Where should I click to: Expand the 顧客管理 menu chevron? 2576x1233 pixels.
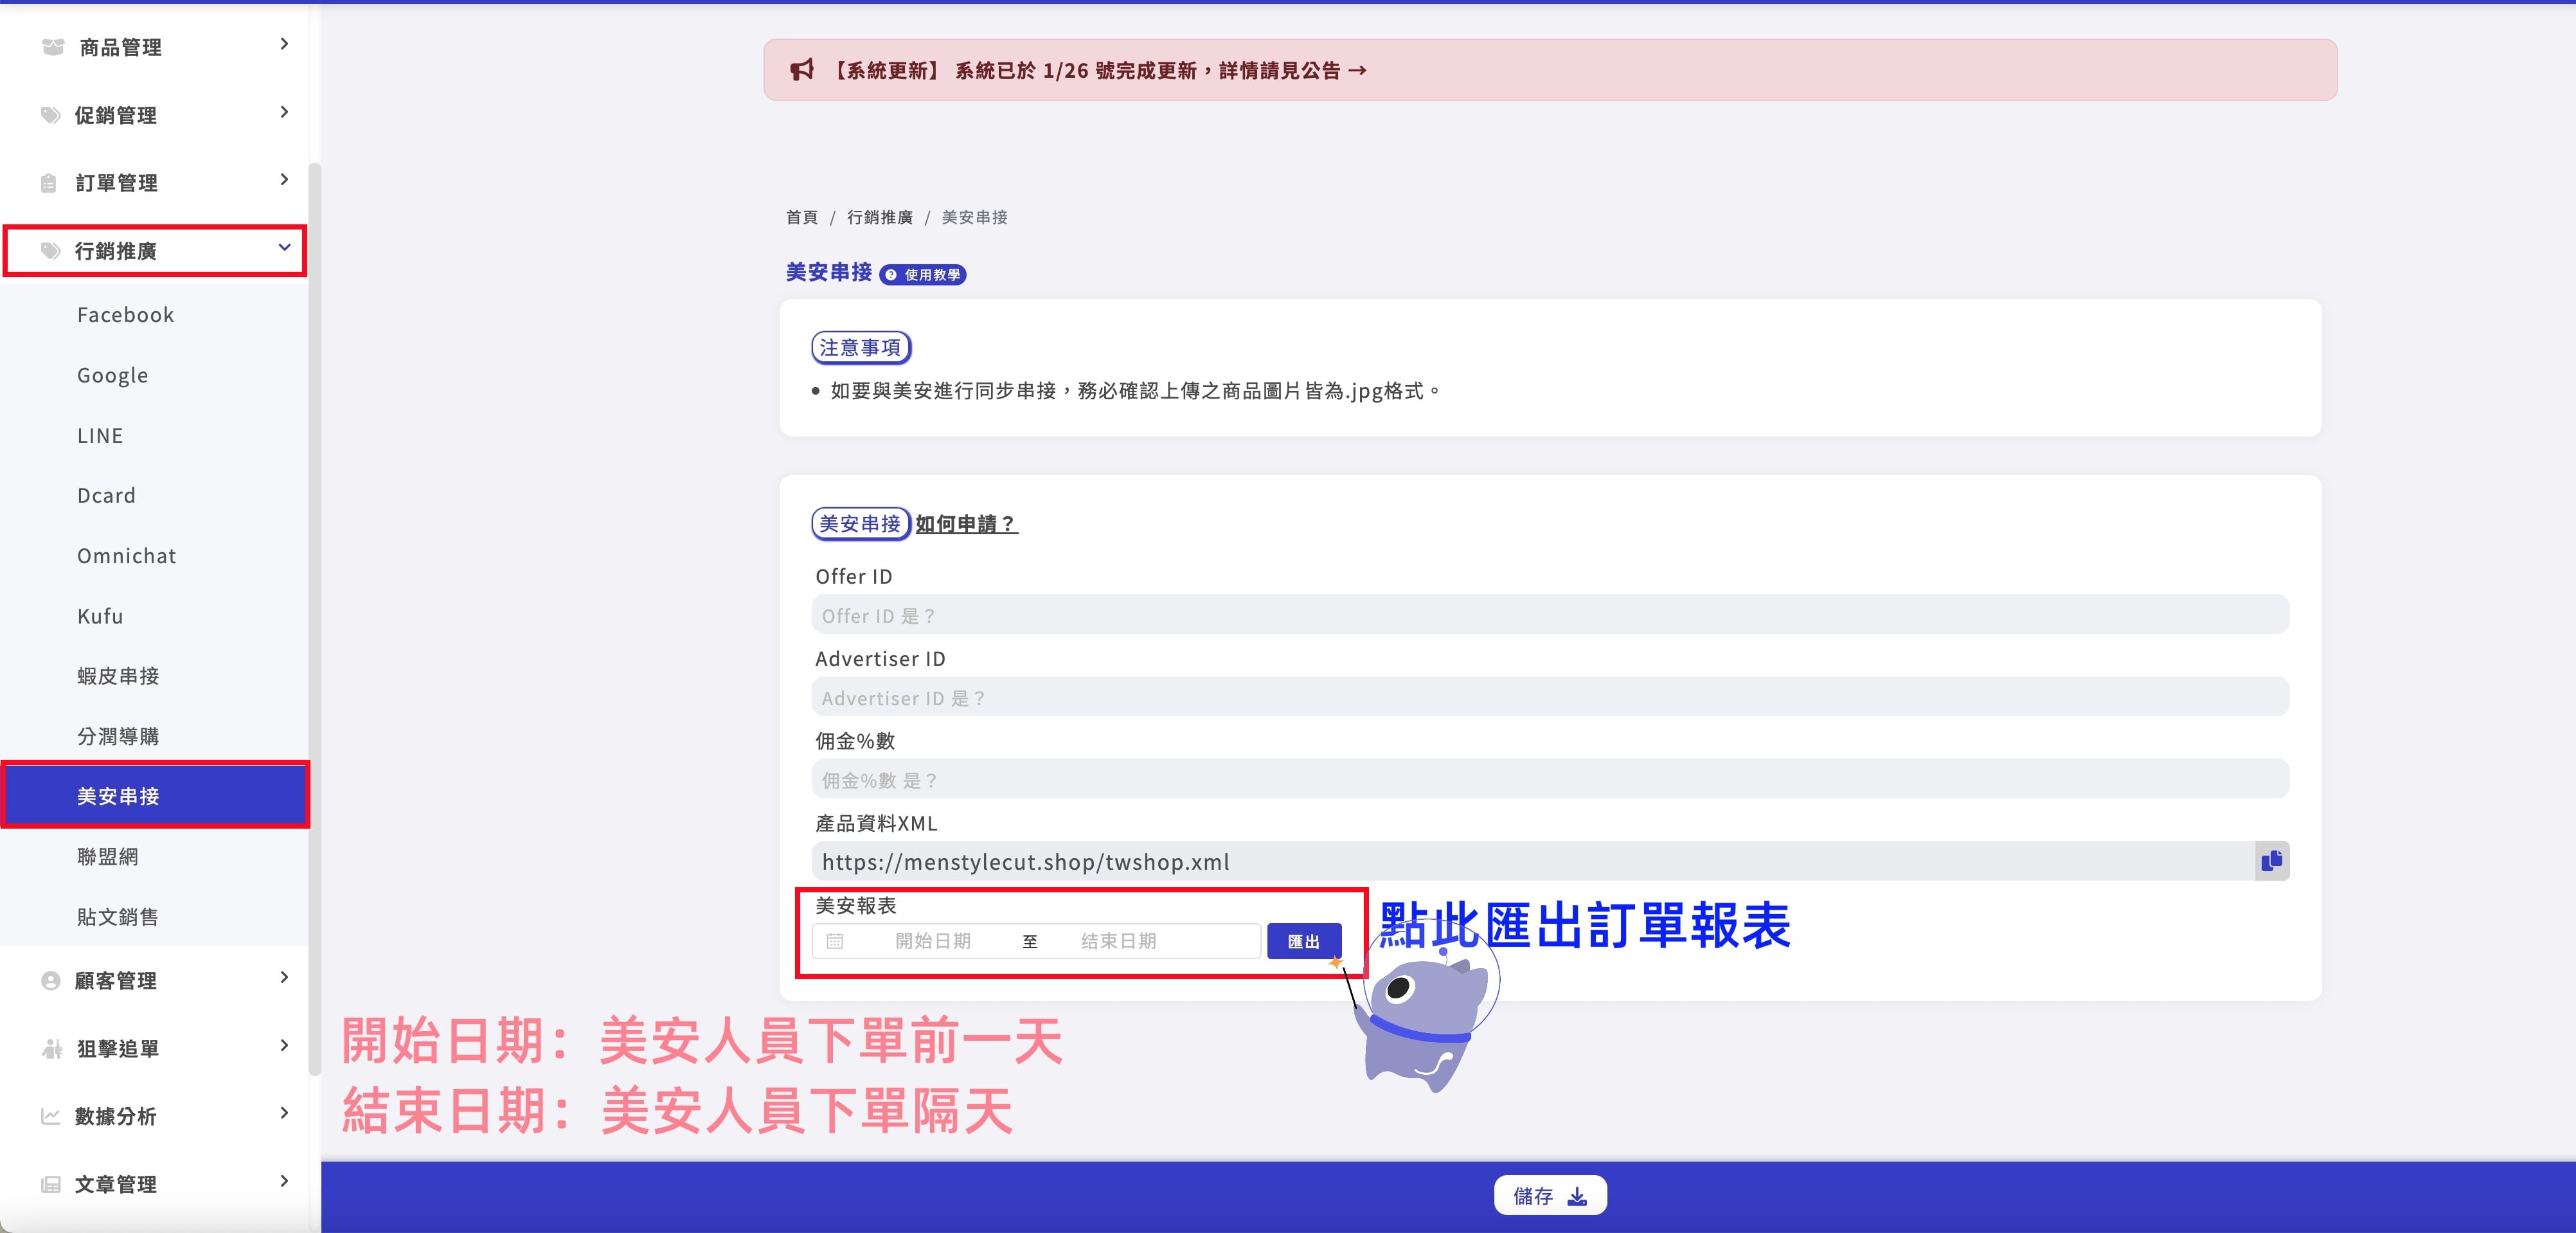284,978
